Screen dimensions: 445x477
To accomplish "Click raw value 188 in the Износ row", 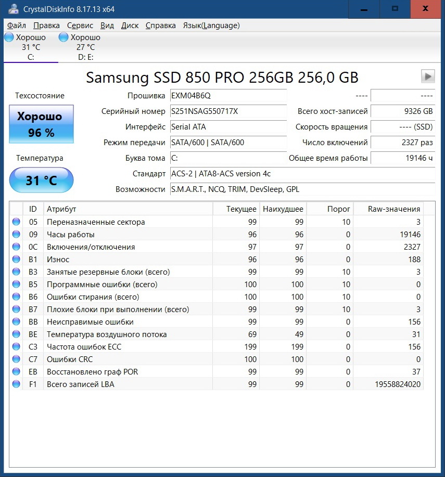I will [414, 260].
